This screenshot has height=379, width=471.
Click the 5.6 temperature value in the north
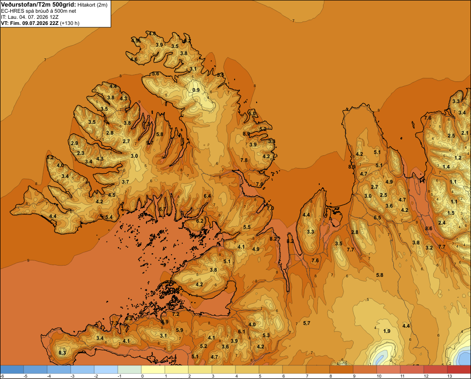pyautogui.click(x=155, y=74)
